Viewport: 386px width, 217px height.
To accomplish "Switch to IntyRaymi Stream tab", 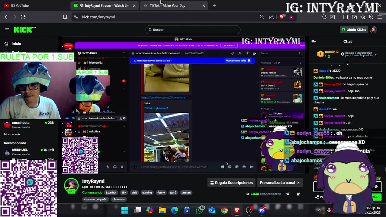I will click(105, 5).
